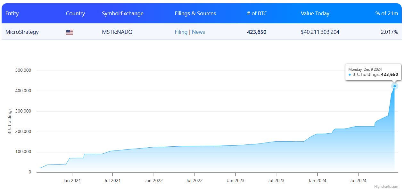Click the Symbol:Exchange column header

click(123, 13)
